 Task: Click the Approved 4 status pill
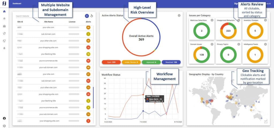click(x=151, y=62)
